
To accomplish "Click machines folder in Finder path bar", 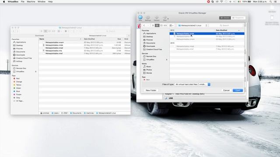I will pyautogui.click(x=89, y=113).
